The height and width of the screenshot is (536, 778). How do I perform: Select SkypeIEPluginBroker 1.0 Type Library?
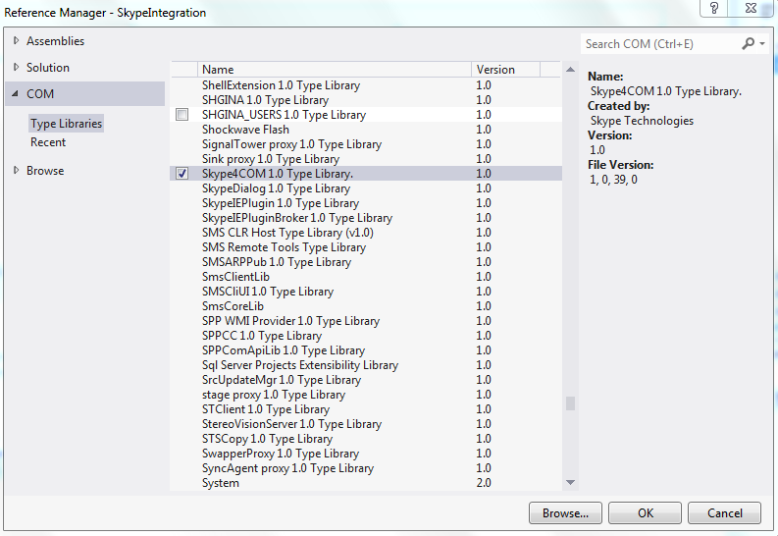366,218
